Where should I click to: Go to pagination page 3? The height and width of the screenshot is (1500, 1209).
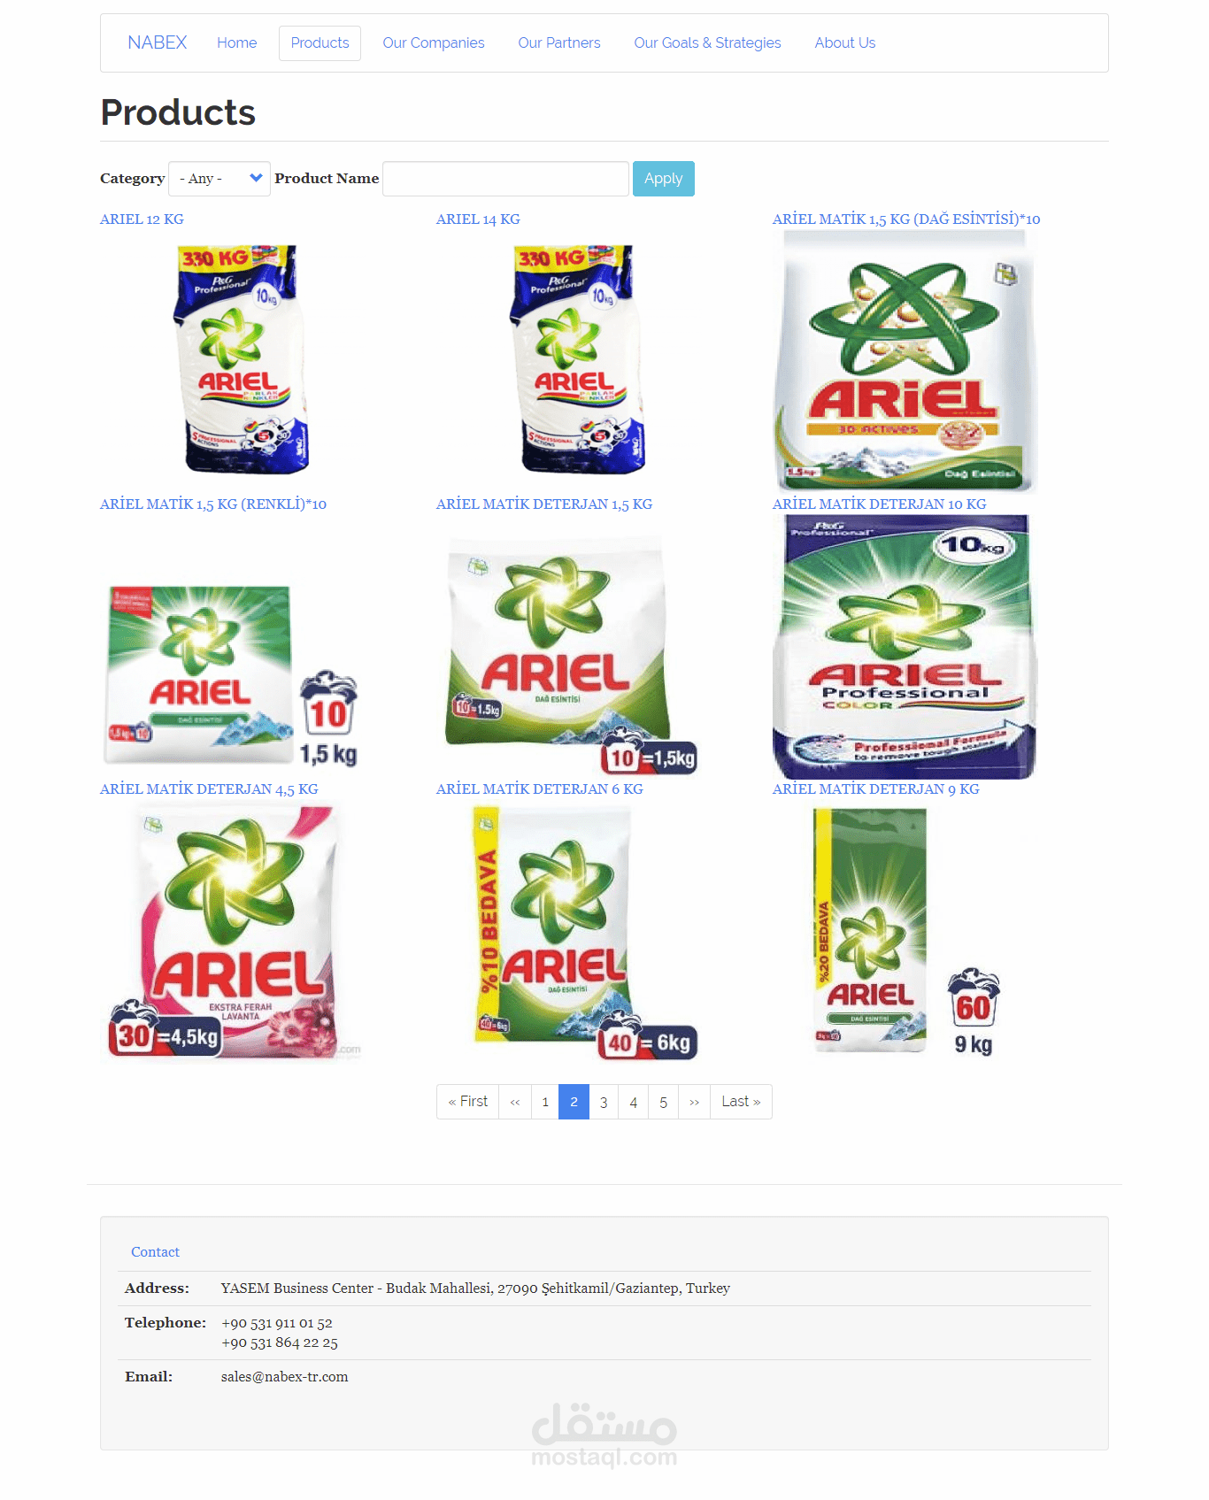tap(604, 1102)
